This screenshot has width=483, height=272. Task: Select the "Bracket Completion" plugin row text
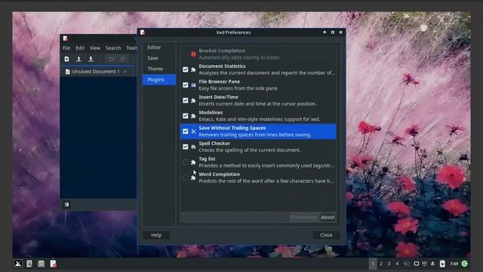[x=222, y=51]
